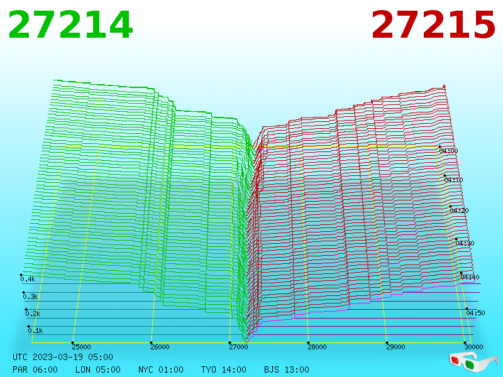Select the 25000 price axis label
The height and width of the screenshot is (377, 503).
point(81,347)
